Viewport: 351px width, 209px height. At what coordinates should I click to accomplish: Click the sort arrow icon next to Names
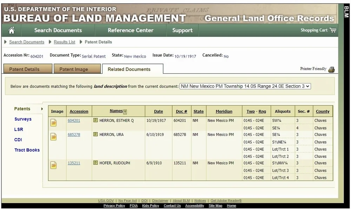point(125,112)
